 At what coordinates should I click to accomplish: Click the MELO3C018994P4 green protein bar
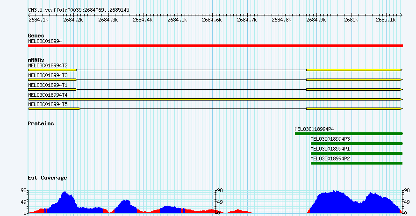[x=349, y=134]
